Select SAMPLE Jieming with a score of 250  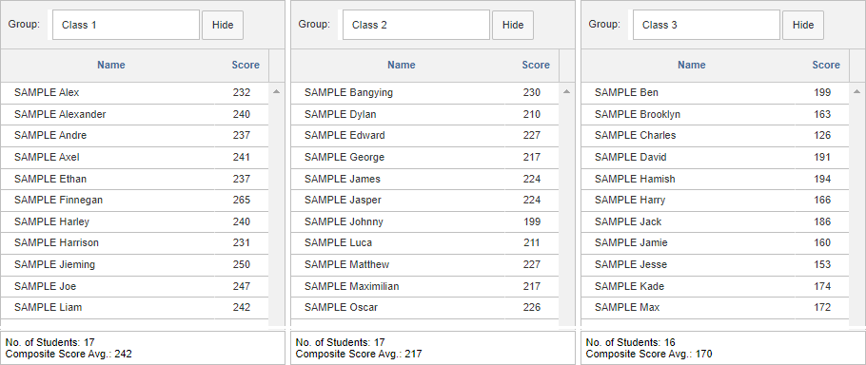(x=135, y=264)
